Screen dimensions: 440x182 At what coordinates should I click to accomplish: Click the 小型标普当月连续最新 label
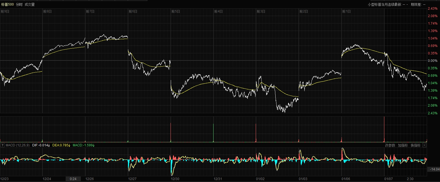385,4
